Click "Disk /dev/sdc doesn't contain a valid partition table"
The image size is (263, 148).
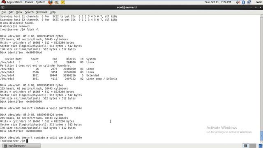(x=41, y=138)
